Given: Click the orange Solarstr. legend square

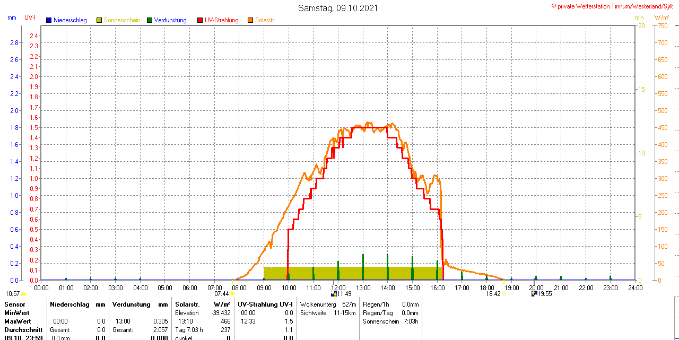Looking at the screenshot, I should (250, 20).
